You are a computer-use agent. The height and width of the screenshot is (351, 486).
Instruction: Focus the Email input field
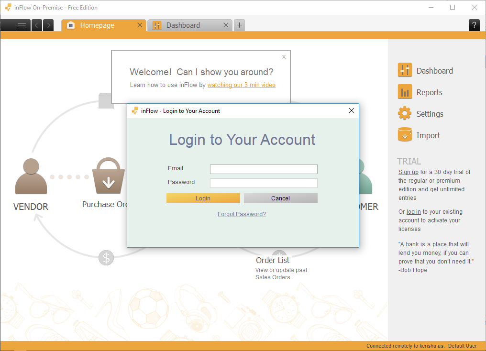(264, 169)
